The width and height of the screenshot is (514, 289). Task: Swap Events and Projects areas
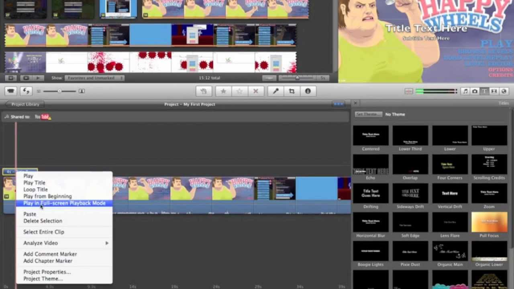pyautogui.click(x=26, y=91)
